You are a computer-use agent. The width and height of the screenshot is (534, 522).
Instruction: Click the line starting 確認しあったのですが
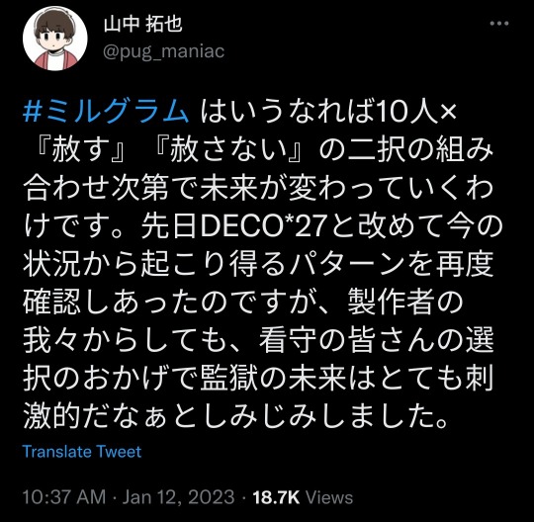pyautogui.click(x=243, y=303)
